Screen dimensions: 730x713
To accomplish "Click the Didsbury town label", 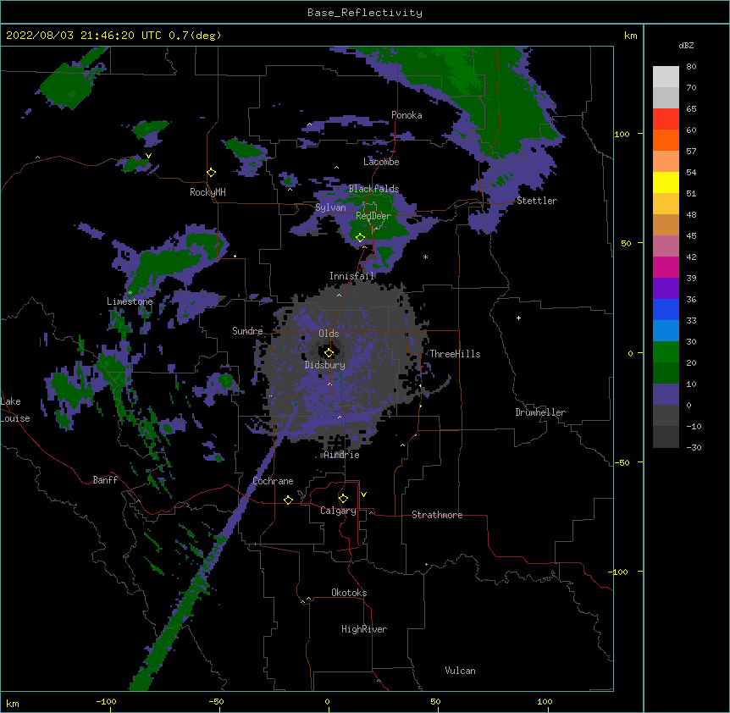I will point(325,365).
